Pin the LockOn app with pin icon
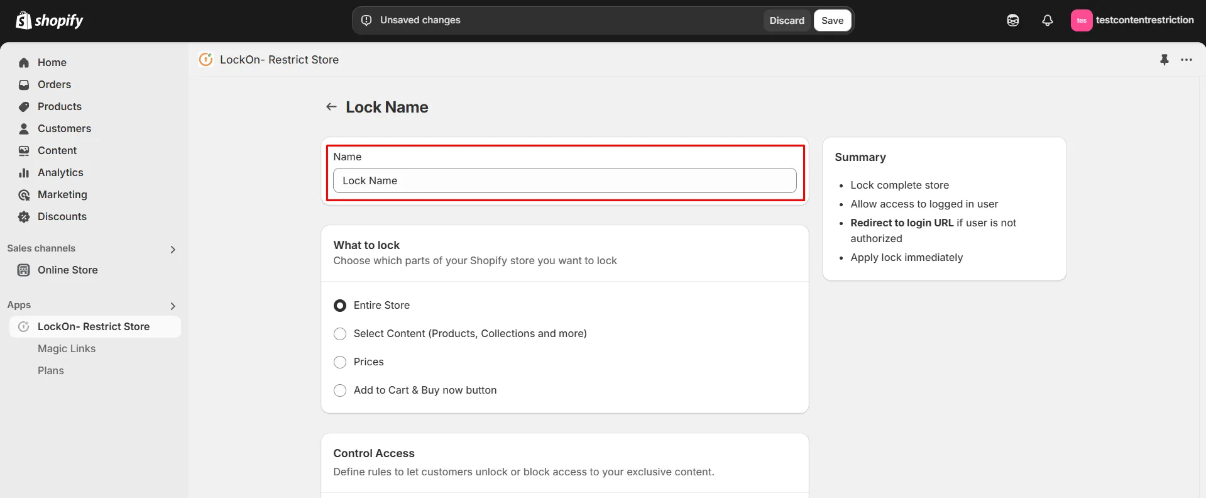 (x=1164, y=60)
